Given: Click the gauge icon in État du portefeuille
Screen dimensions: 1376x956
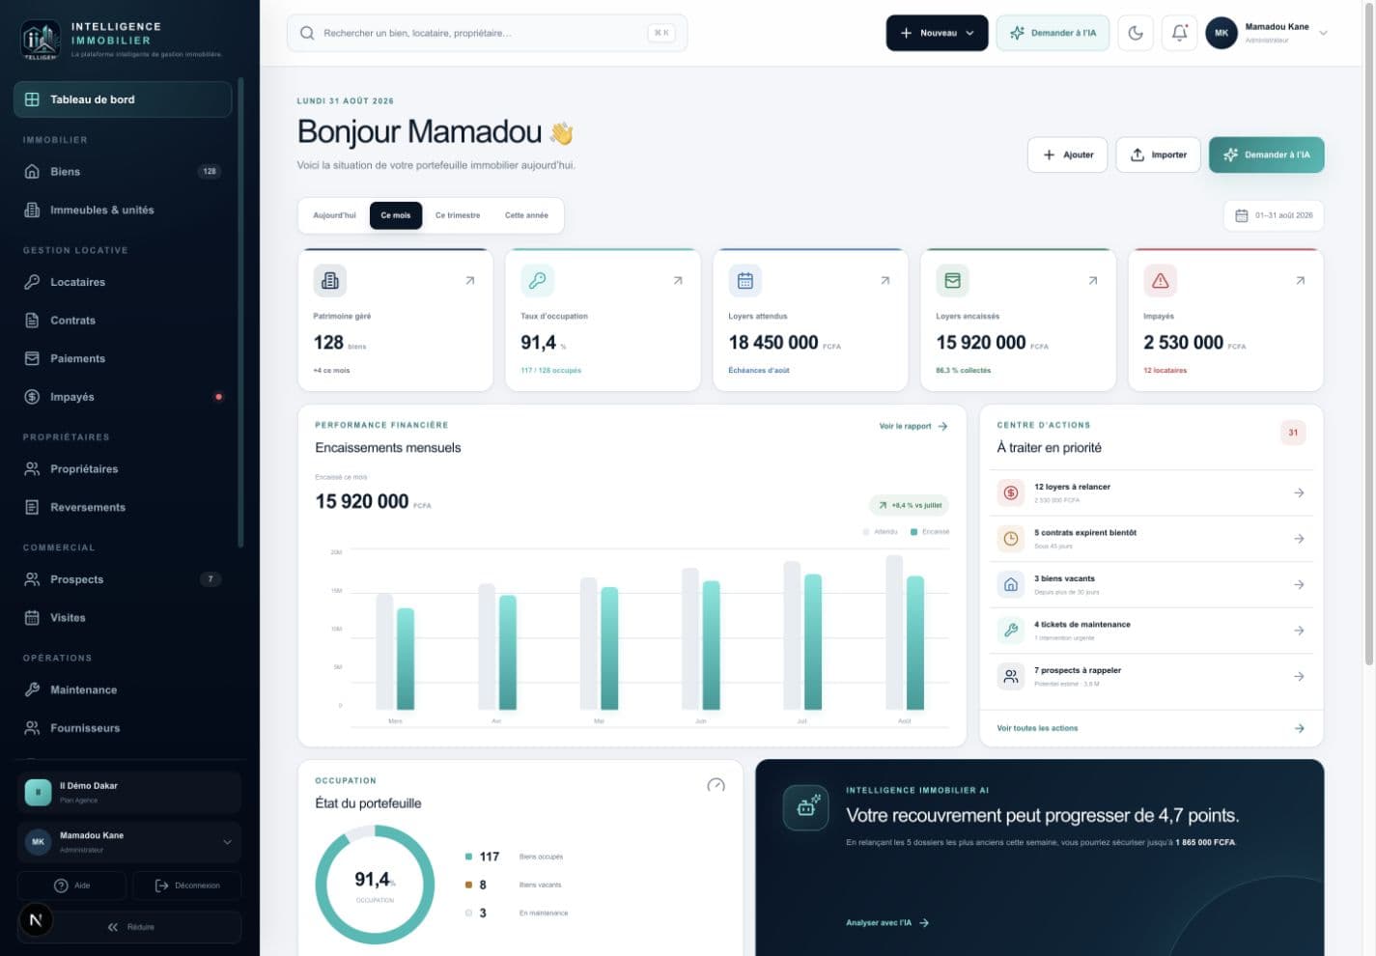Looking at the screenshot, I should tap(716, 785).
